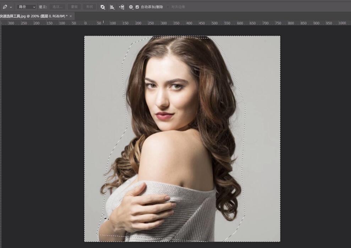Click on the woman's lips in the image
This screenshot has height=248, width=351.
(x=164, y=116)
